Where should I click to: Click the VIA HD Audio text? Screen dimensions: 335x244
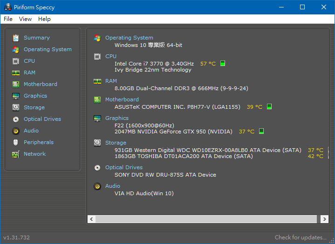click(144, 193)
